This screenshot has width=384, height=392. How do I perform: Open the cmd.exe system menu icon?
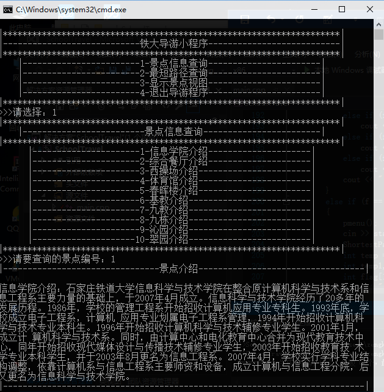[8, 10]
